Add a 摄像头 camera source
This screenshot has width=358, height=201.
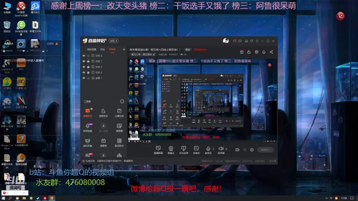click(171, 150)
